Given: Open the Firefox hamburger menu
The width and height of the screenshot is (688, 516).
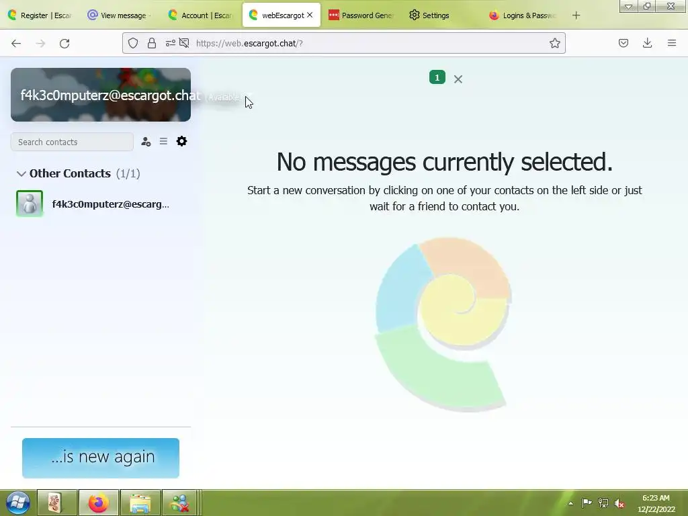Looking at the screenshot, I should click(672, 43).
